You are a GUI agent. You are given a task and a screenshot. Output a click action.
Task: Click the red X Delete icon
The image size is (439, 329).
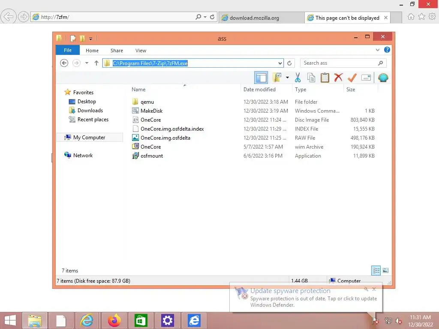click(338, 78)
